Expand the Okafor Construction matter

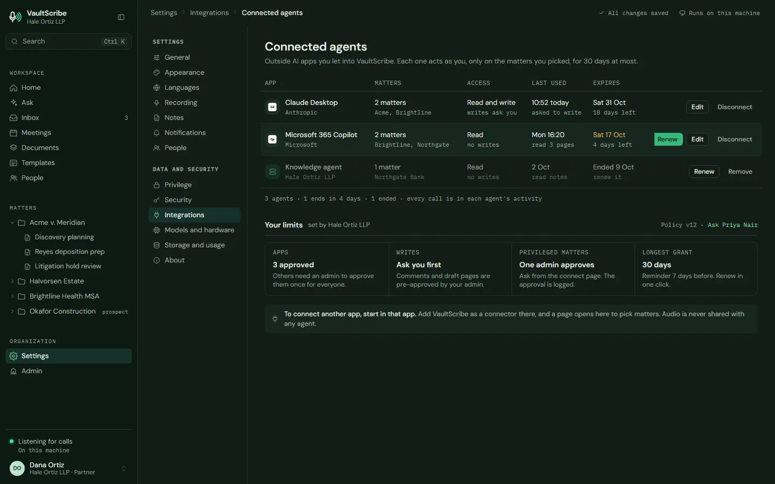pos(12,311)
